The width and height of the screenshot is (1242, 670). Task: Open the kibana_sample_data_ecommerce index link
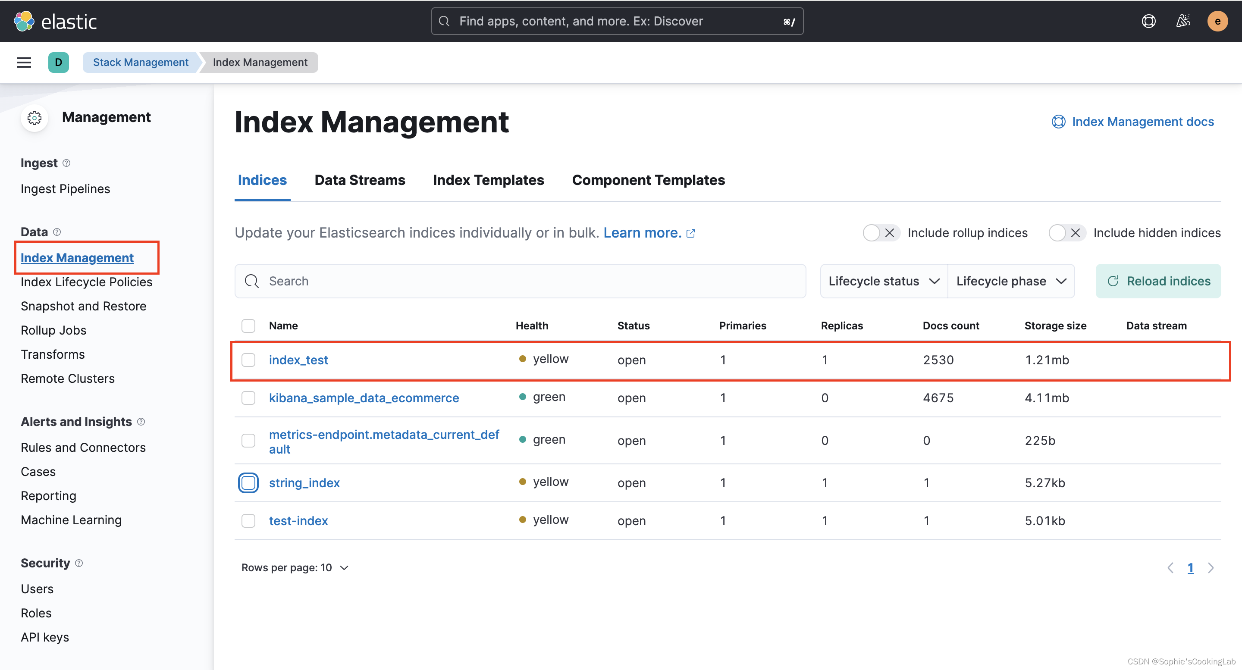(x=364, y=398)
